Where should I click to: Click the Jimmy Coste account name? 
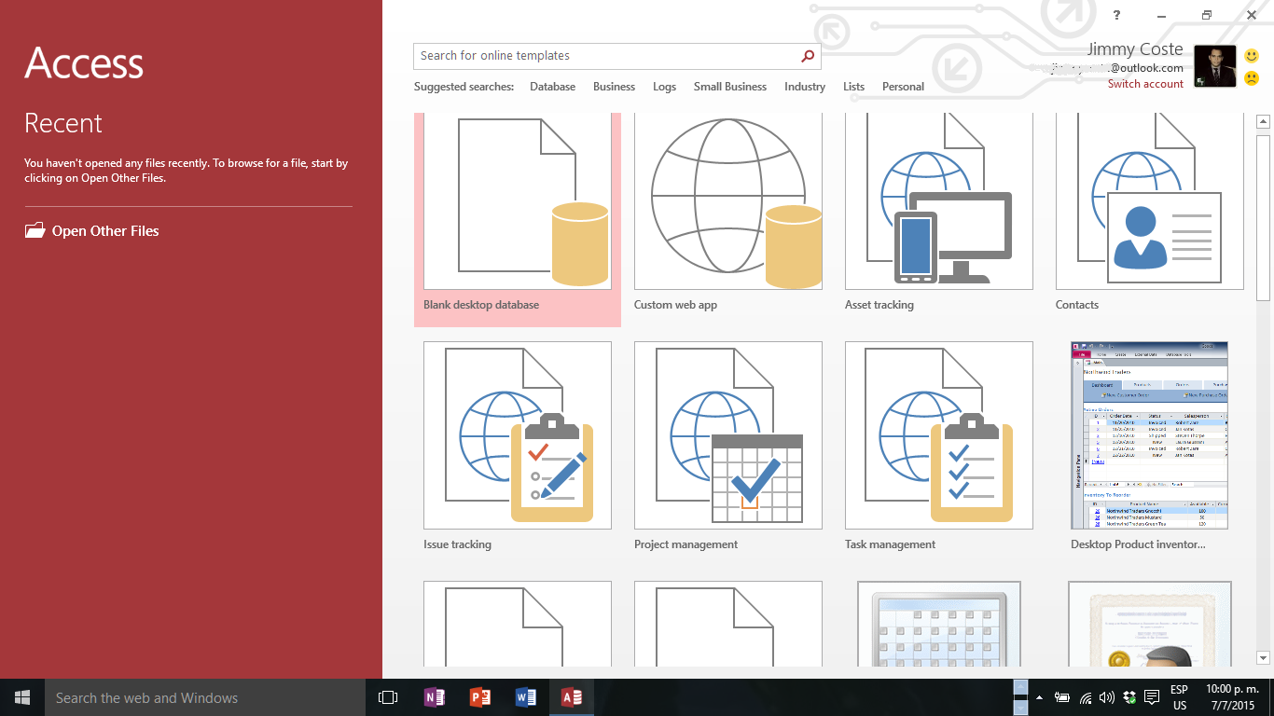1135,49
